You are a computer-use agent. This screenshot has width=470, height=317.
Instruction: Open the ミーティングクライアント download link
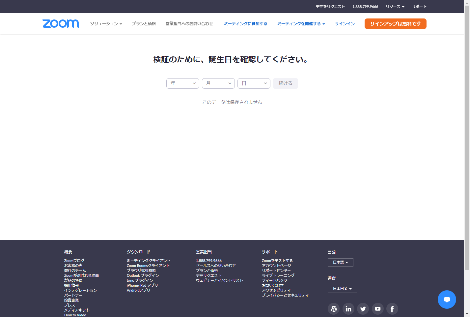click(149, 261)
